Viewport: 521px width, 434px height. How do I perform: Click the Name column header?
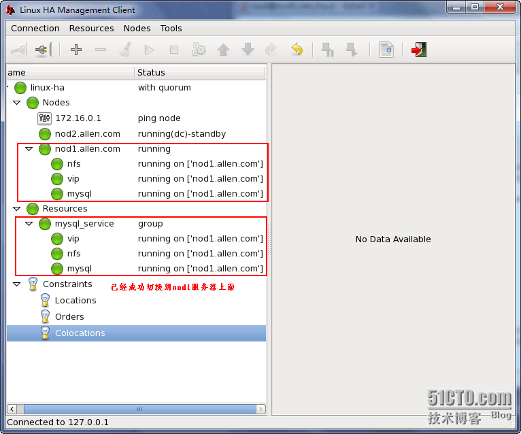tap(71, 72)
